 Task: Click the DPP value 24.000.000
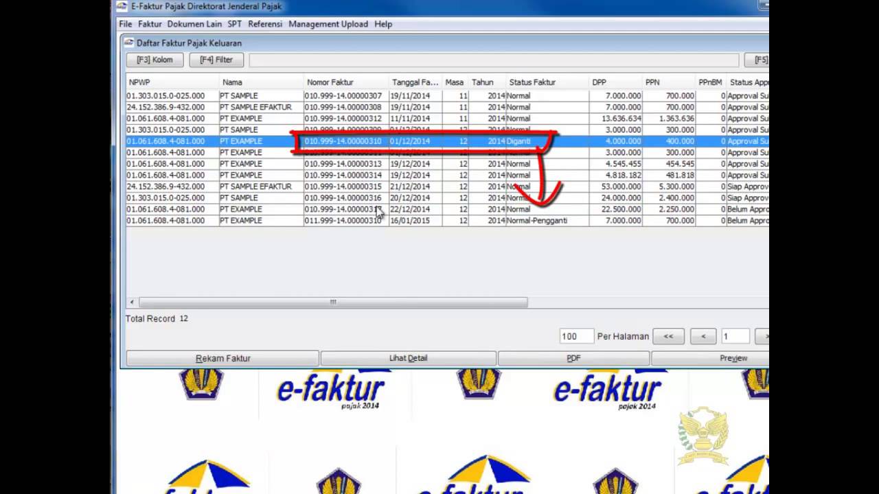point(621,198)
